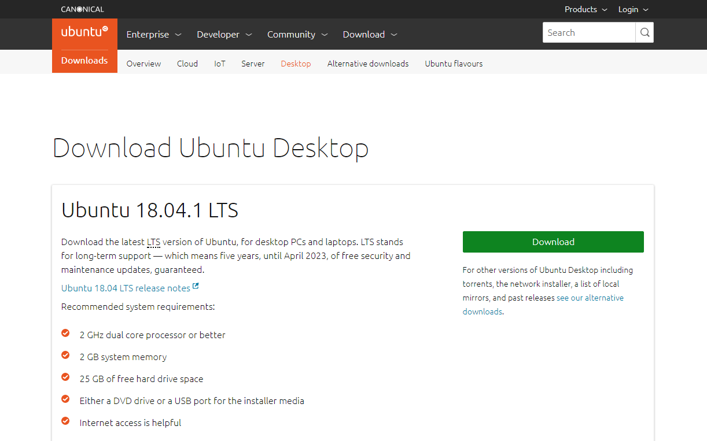Viewport: 707px width, 441px height.
Task: Open the Products dropdown
Action: (586, 9)
